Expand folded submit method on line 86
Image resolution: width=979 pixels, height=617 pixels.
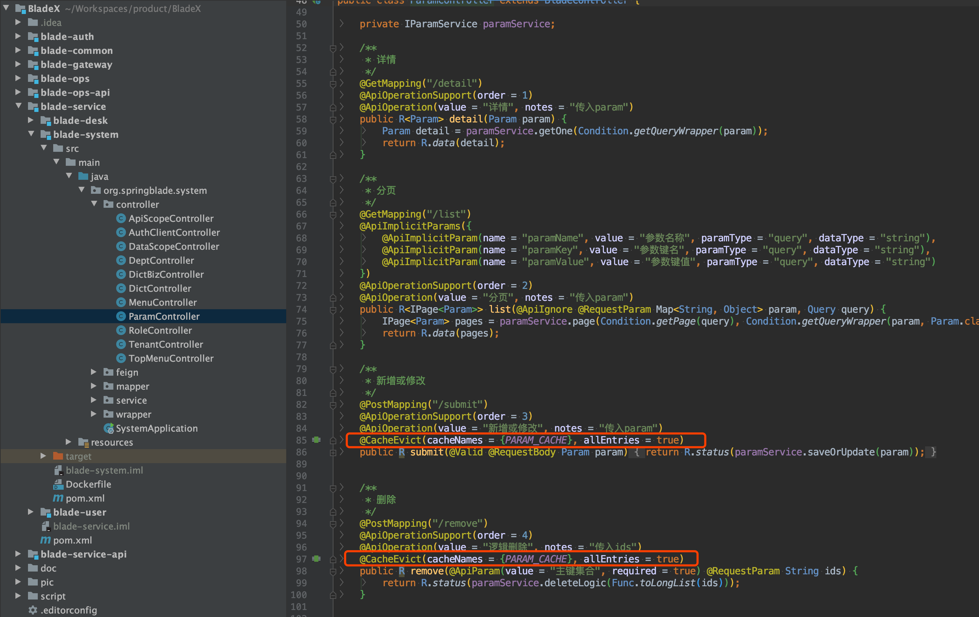click(333, 452)
